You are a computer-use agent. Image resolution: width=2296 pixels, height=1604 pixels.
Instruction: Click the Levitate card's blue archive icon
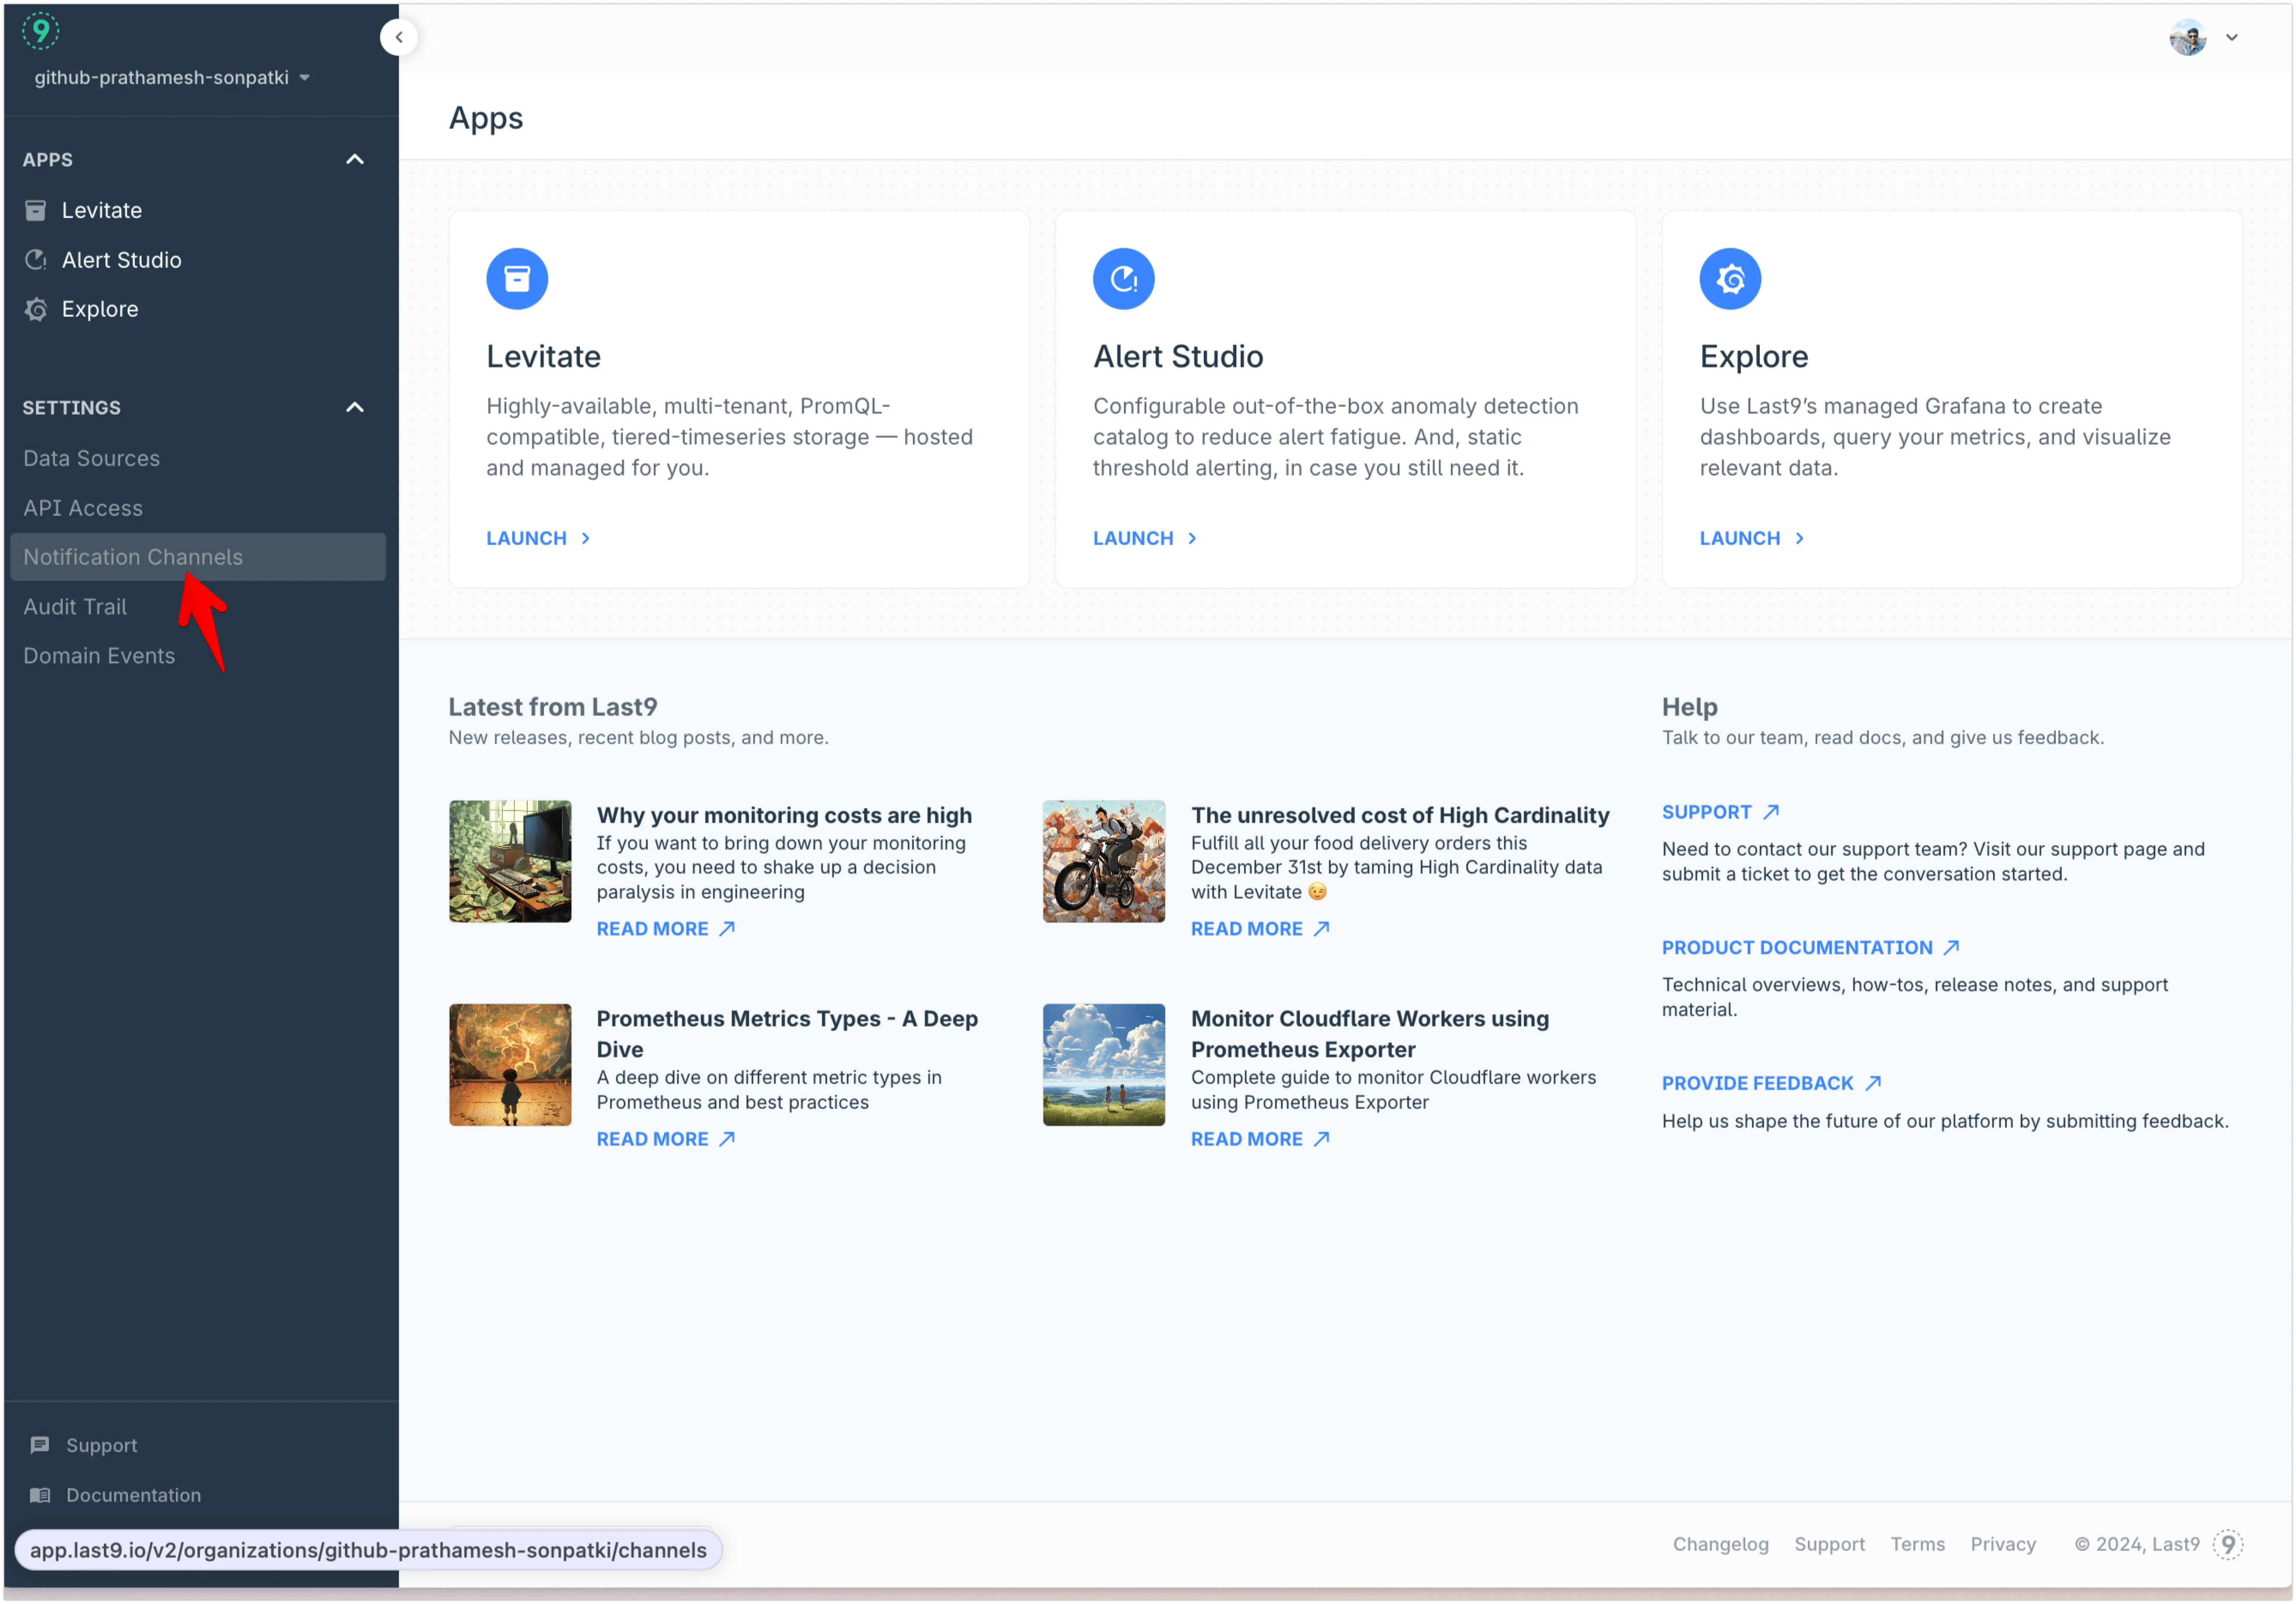click(517, 278)
